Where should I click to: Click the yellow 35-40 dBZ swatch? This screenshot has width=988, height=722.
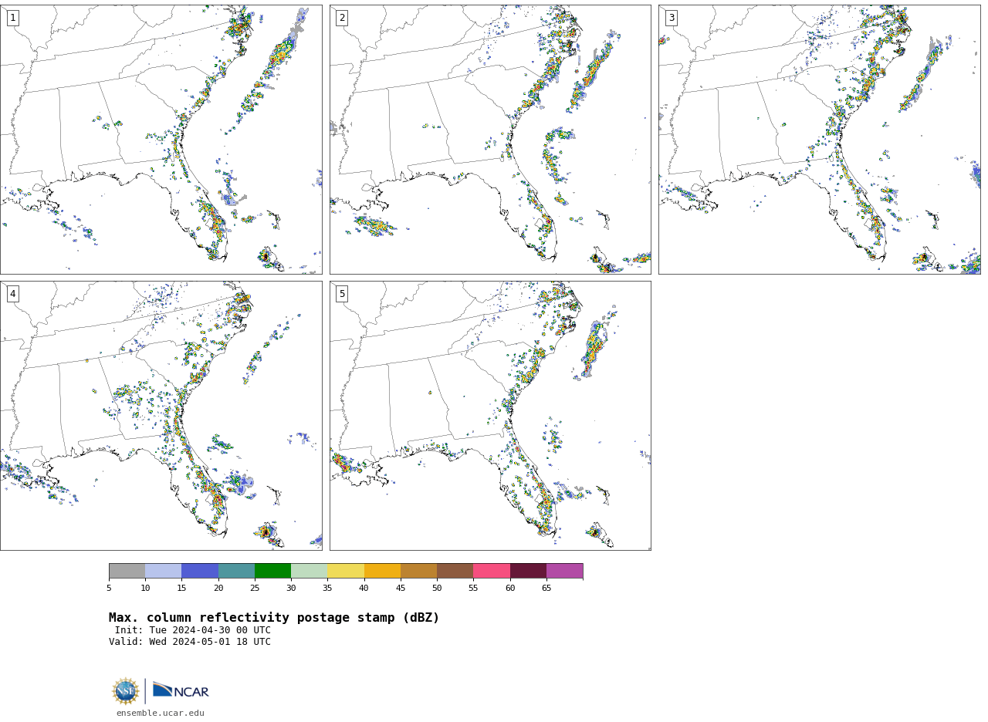pos(346,571)
